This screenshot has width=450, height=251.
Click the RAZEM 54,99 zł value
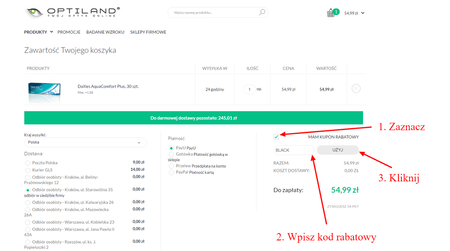tap(351, 163)
